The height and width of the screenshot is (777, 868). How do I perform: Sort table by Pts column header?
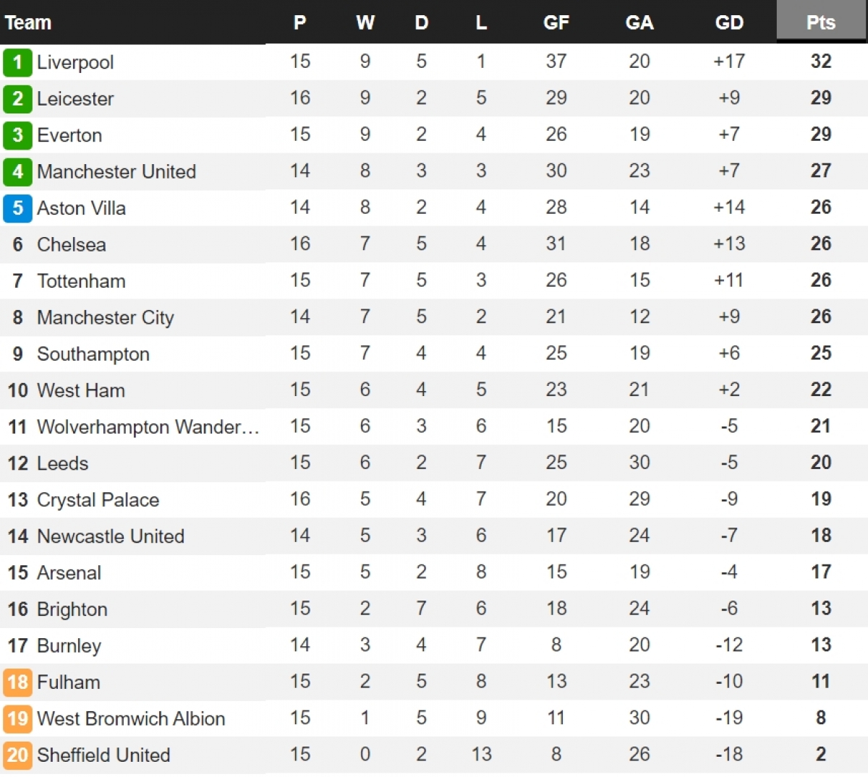[821, 22]
